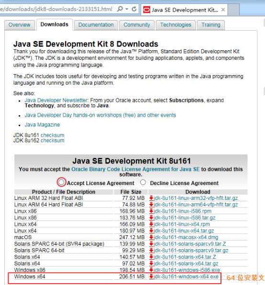Click download icon for solaris-sparcv9.tar.Z

tap(151, 244)
